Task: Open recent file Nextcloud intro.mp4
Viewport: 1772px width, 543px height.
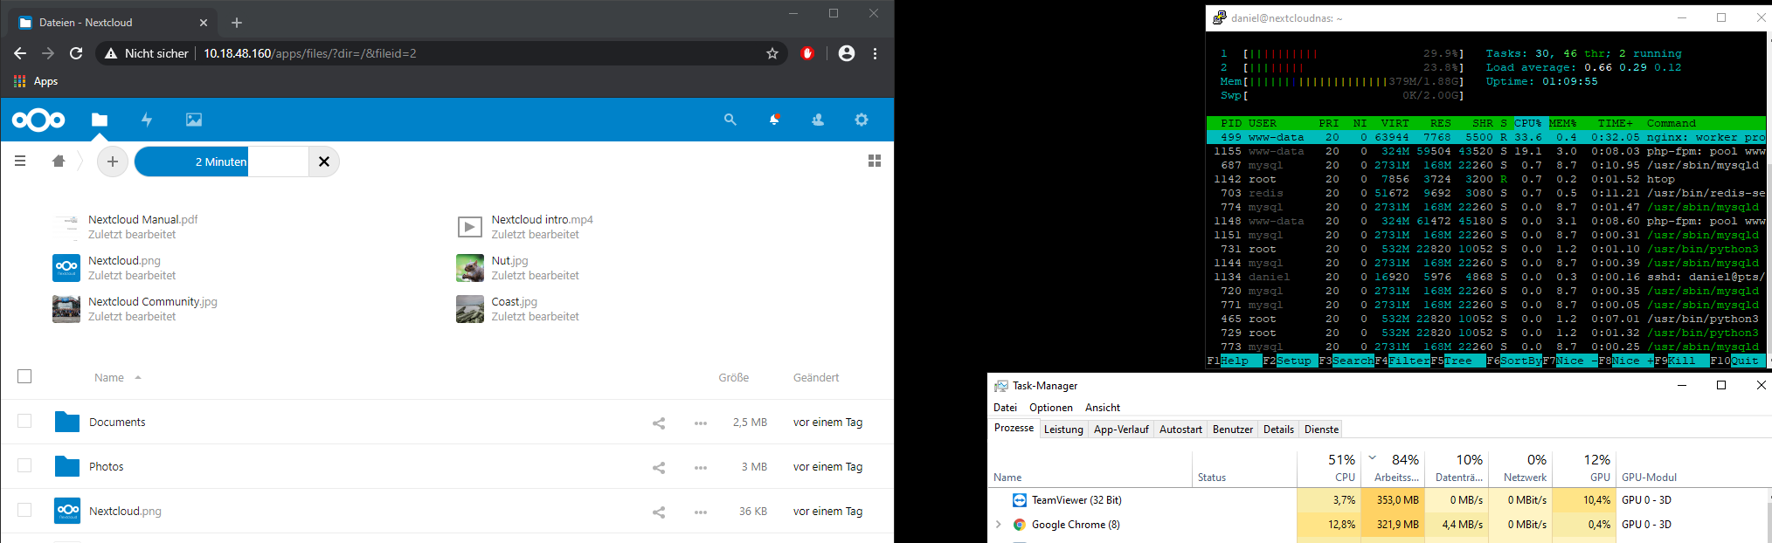Action: pyautogui.click(x=542, y=219)
